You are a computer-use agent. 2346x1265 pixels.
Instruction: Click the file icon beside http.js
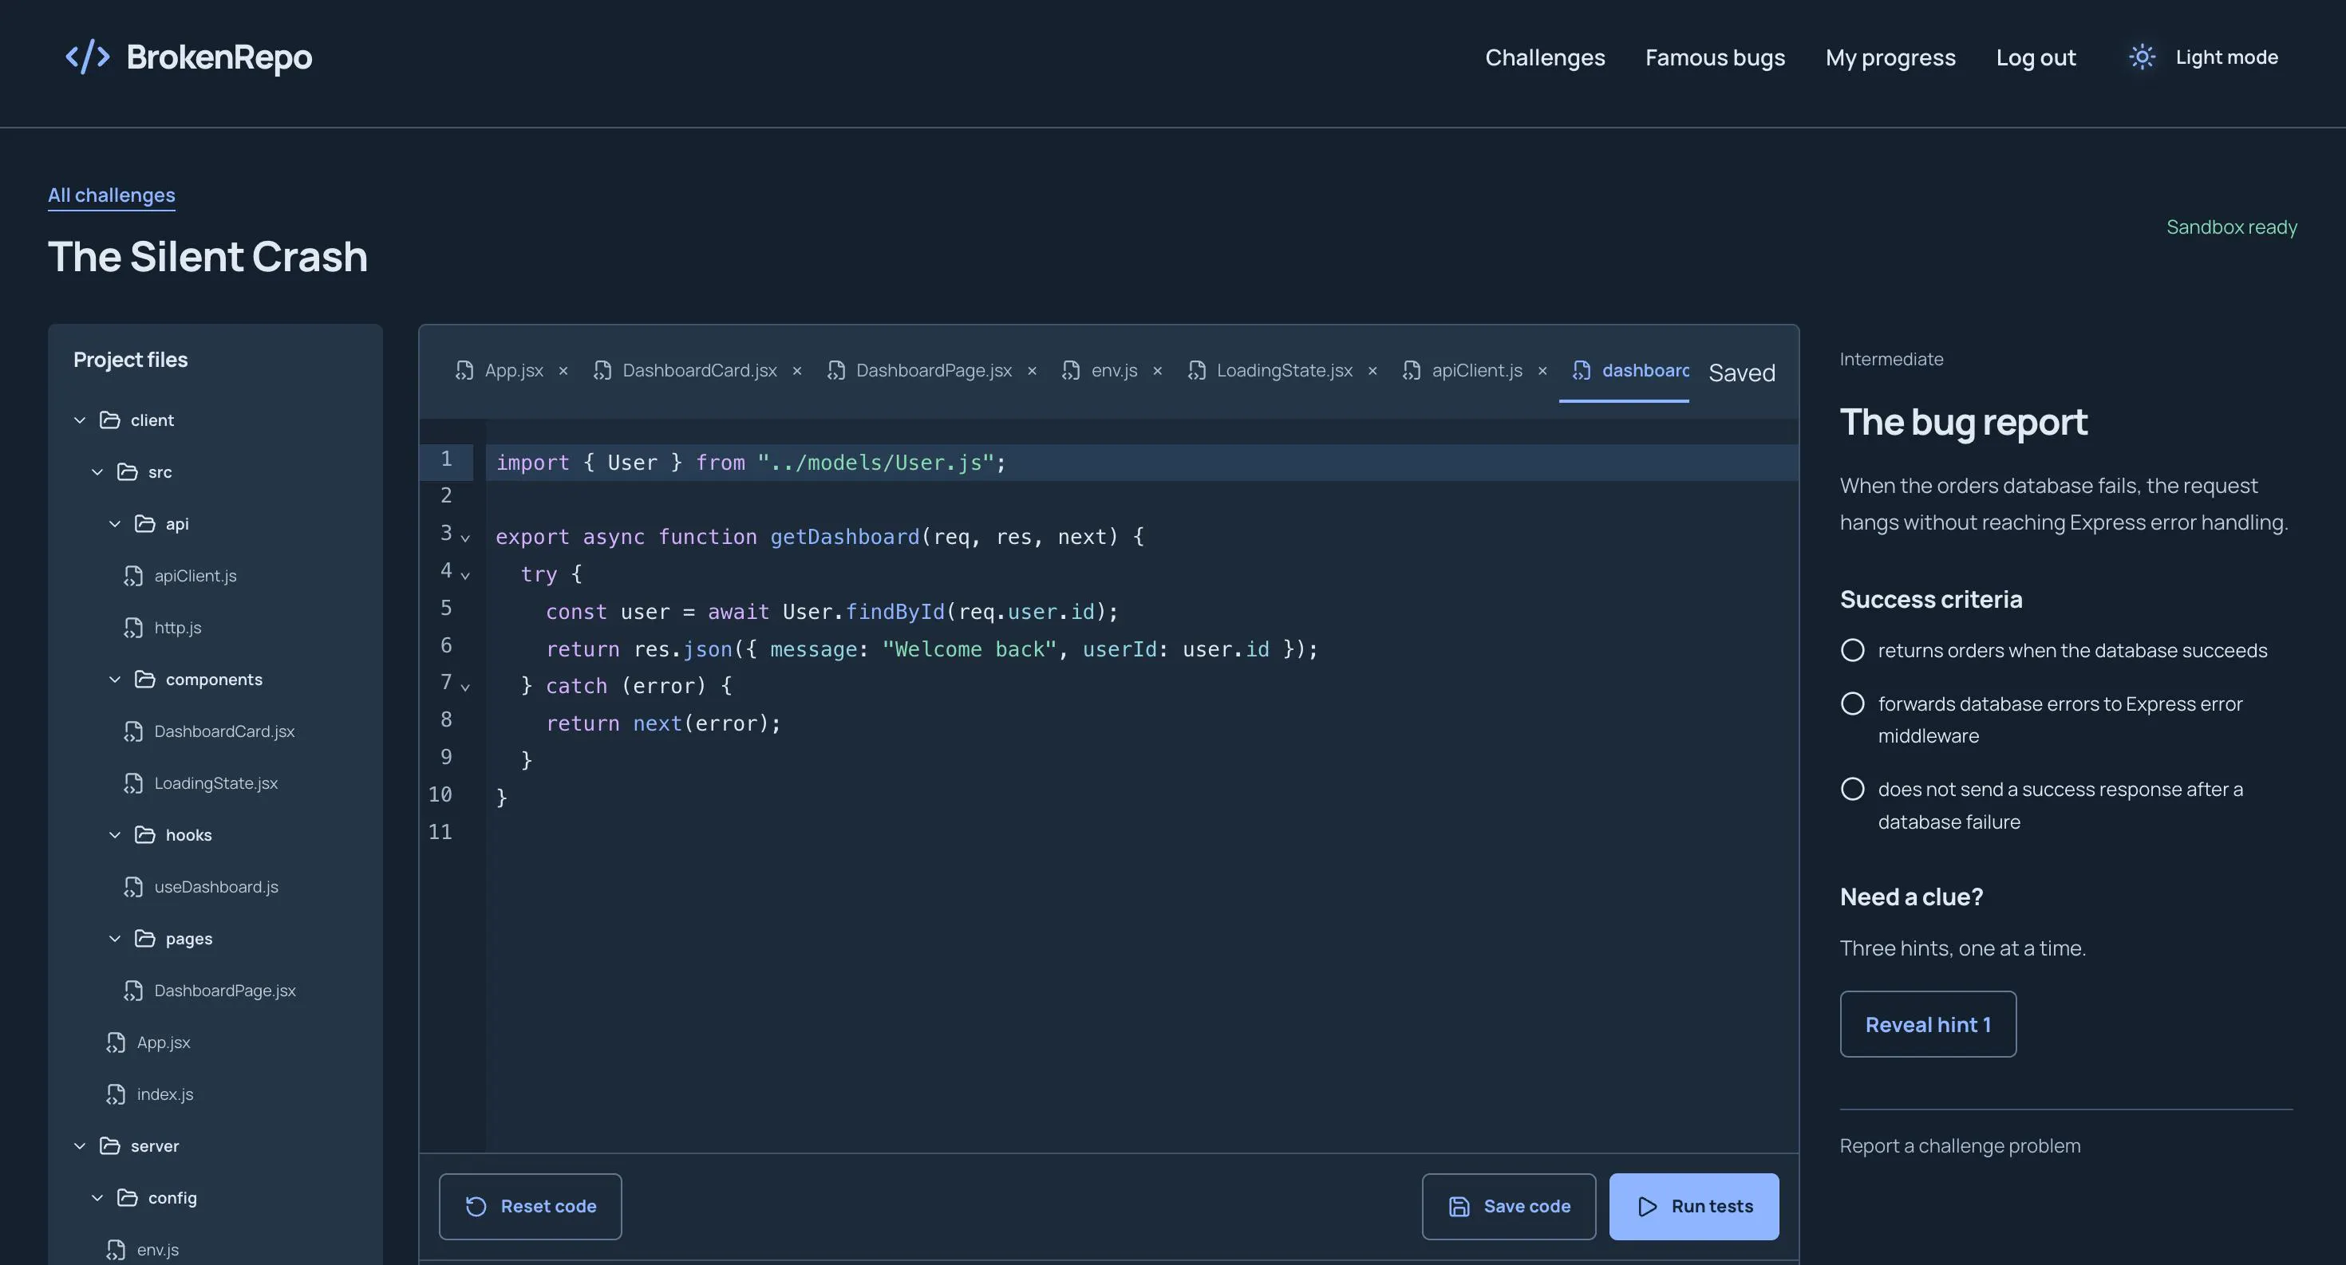point(133,627)
